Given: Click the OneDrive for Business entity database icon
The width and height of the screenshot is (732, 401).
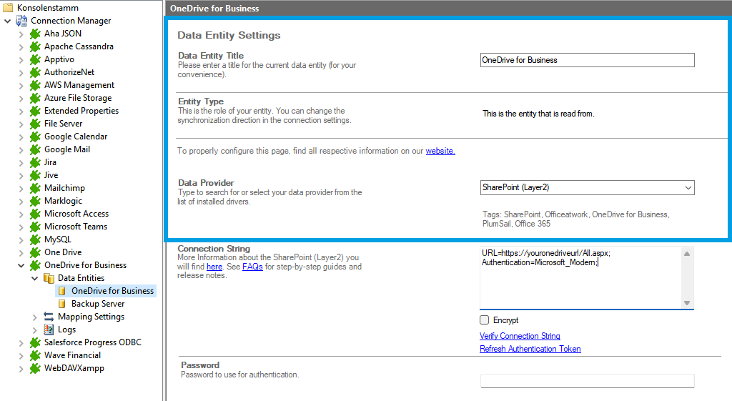Looking at the screenshot, I should [61, 291].
